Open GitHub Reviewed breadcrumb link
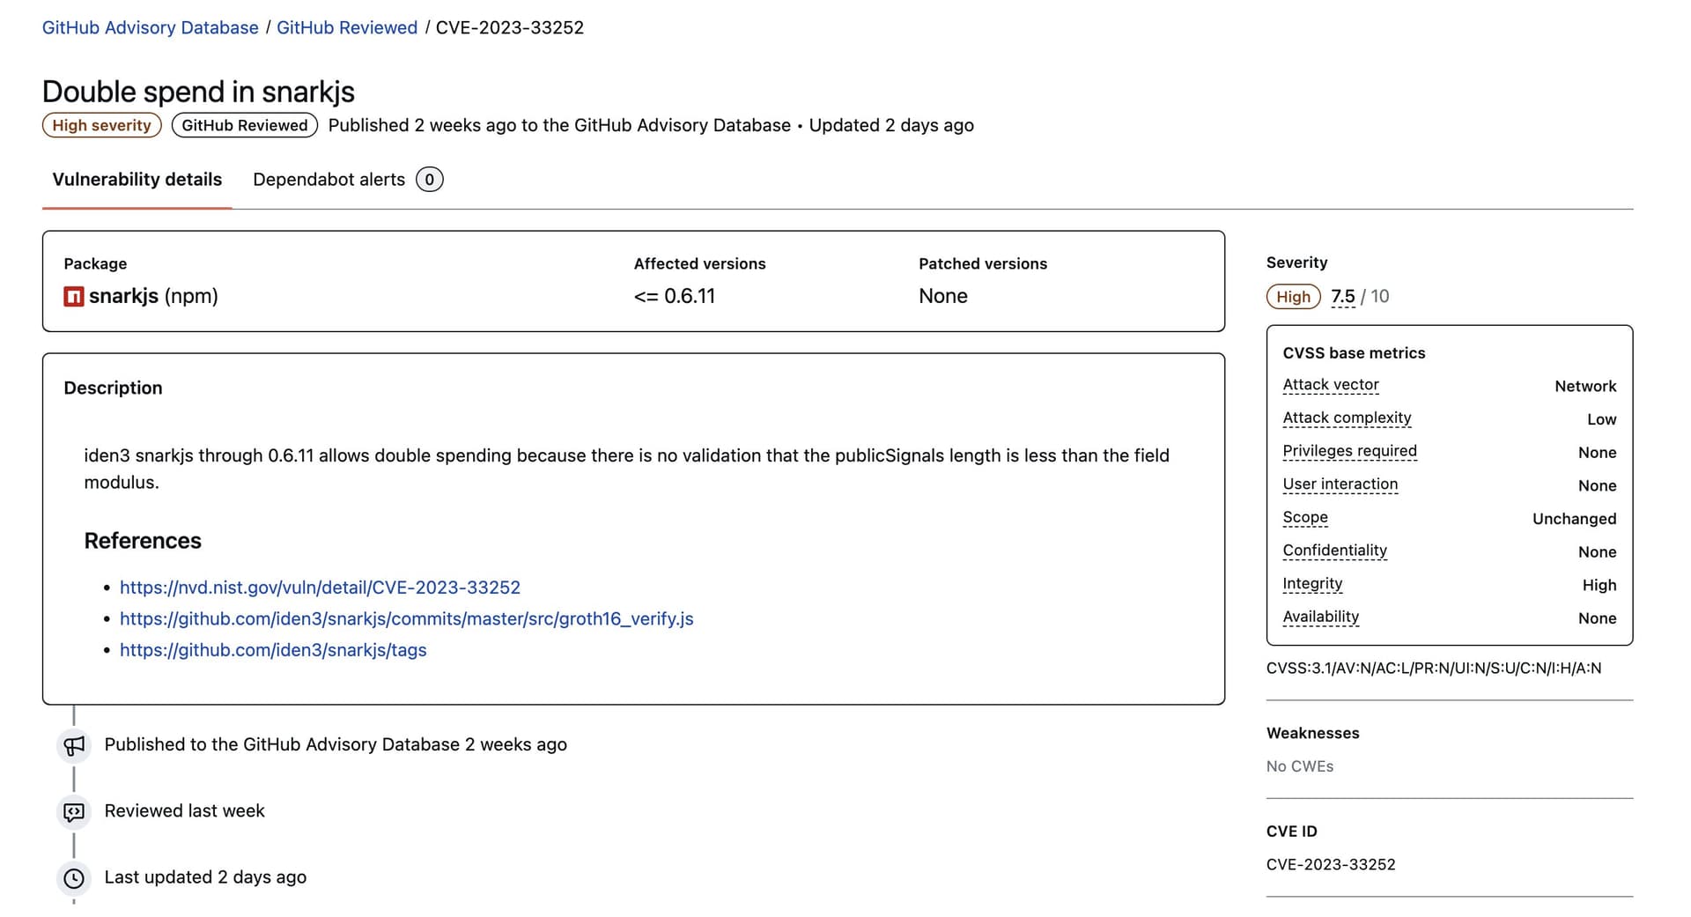The height and width of the screenshot is (917, 1691). pyautogui.click(x=347, y=27)
